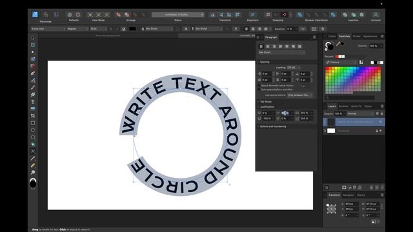
Task: Open Use space before dropdown
Action: pos(300,95)
